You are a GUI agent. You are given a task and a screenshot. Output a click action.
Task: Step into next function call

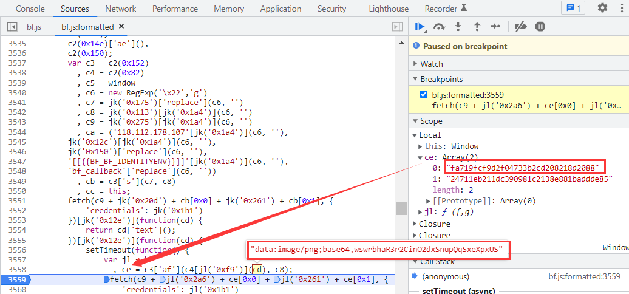pyautogui.click(x=458, y=27)
